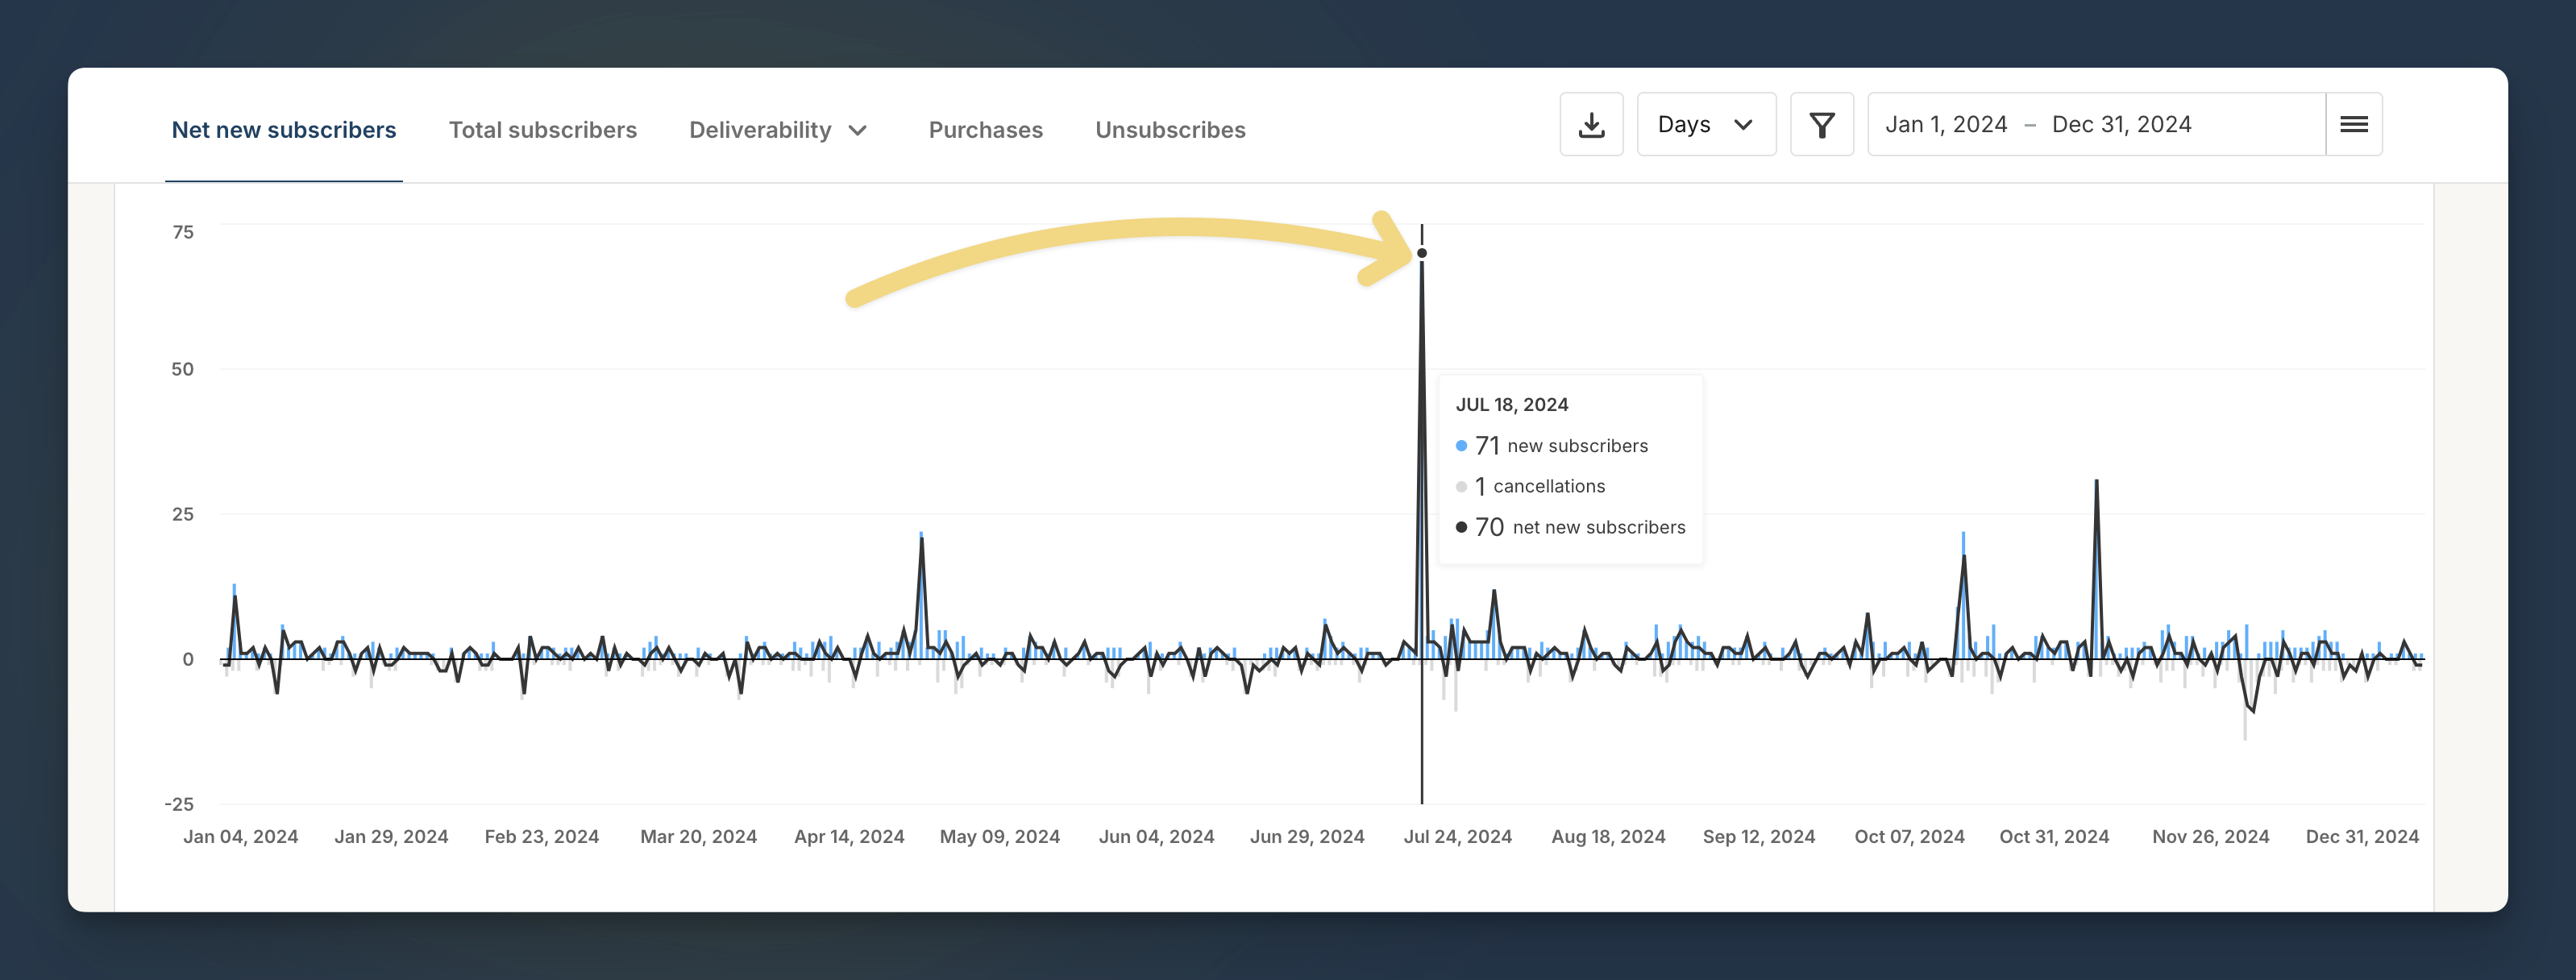Click the spike just after Oct 07
The image size is (2576, 980).
click(1964, 556)
